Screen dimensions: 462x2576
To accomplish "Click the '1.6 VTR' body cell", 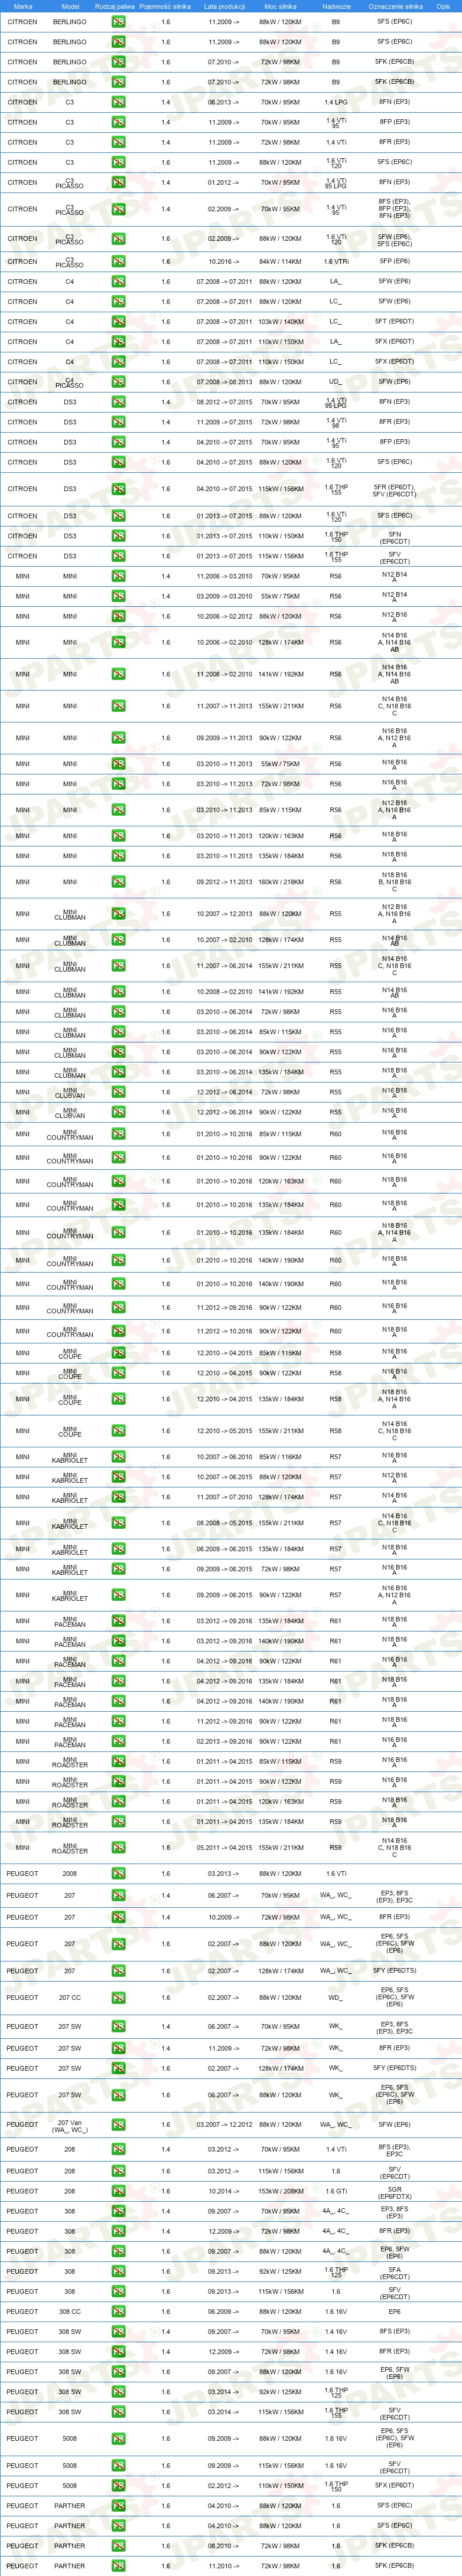I will (x=336, y=262).
